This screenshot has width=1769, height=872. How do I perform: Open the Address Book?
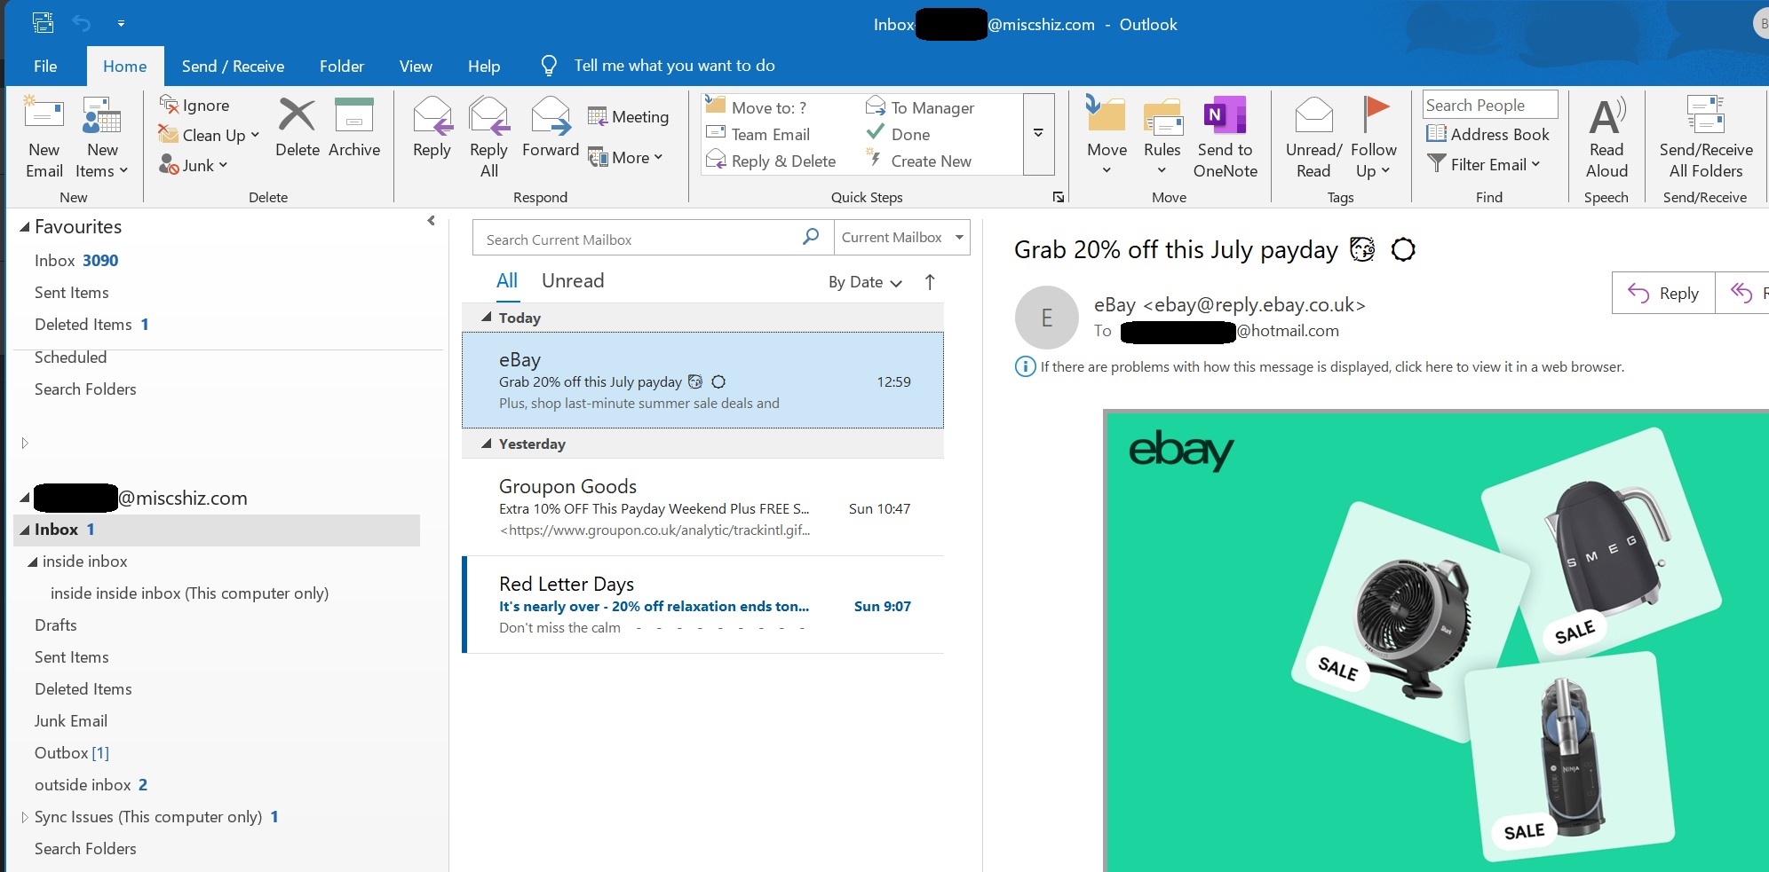(x=1488, y=134)
